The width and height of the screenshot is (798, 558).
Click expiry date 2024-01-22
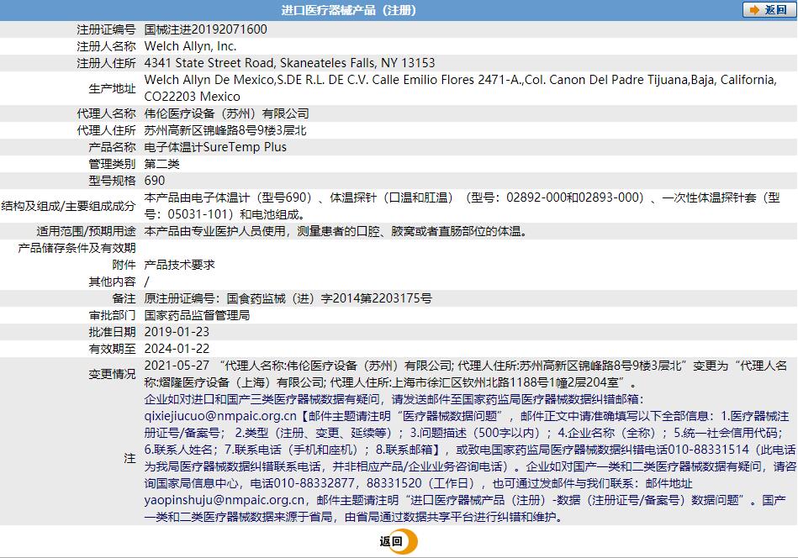[177, 349]
